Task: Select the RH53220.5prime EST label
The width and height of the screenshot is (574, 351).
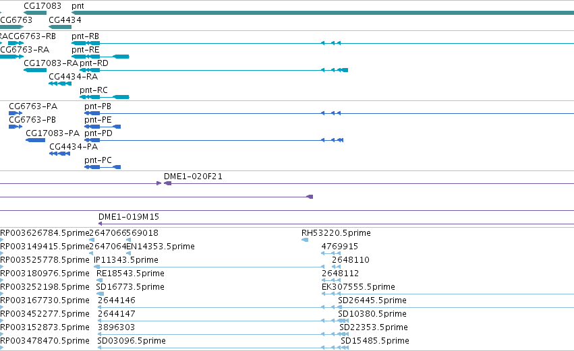Action: [x=336, y=233]
